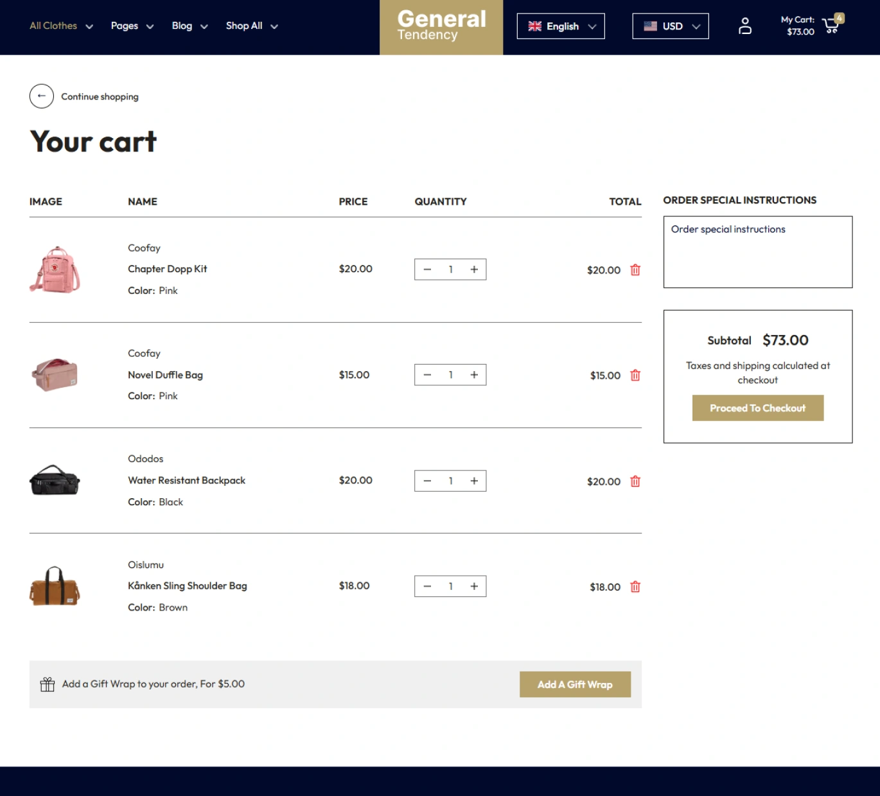This screenshot has width=880, height=796.
Task: Increase quantity of Chapter Dopp Kit
Action: (x=474, y=270)
